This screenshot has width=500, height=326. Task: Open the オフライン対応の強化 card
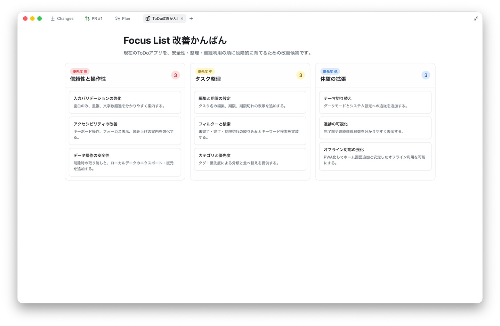[375, 156]
